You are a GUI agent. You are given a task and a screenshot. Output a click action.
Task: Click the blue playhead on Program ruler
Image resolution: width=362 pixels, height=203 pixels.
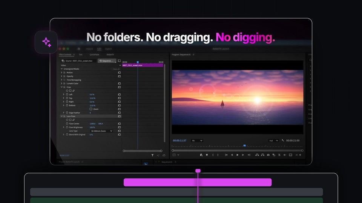coord(244,146)
